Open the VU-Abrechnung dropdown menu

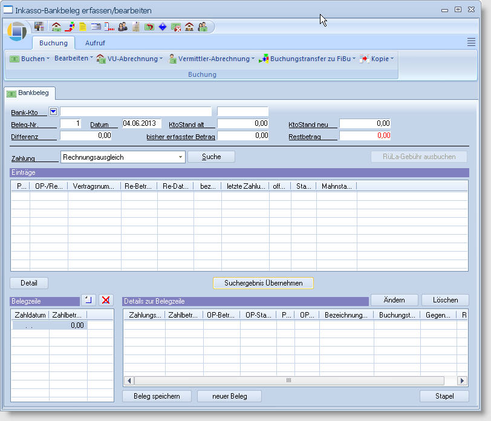pos(130,59)
